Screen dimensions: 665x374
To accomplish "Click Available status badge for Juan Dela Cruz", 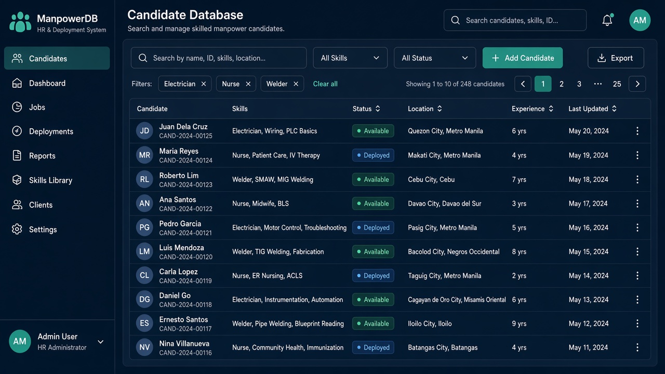I will pos(373,131).
